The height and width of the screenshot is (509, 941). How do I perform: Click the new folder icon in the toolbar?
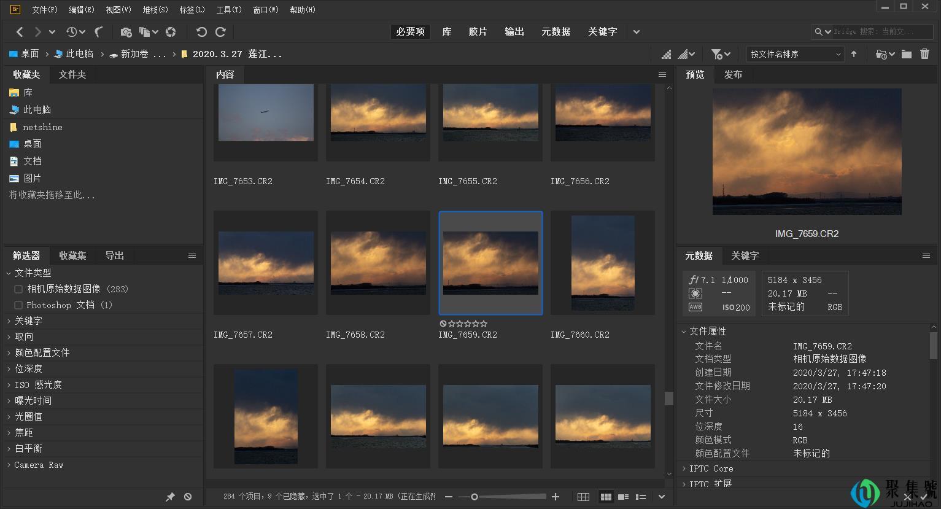point(907,54)
